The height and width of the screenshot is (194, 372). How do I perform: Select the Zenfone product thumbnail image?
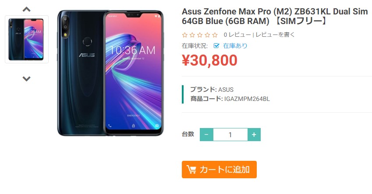27,39
